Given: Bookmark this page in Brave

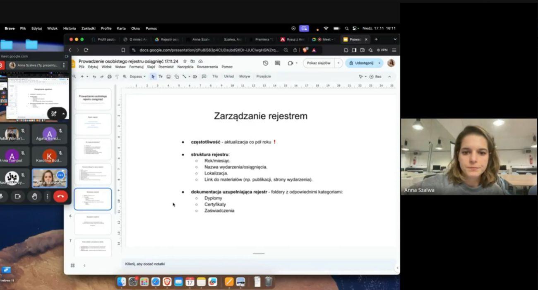Looking at the screenshot, I should pyautogui.click(x=122, y=50).
